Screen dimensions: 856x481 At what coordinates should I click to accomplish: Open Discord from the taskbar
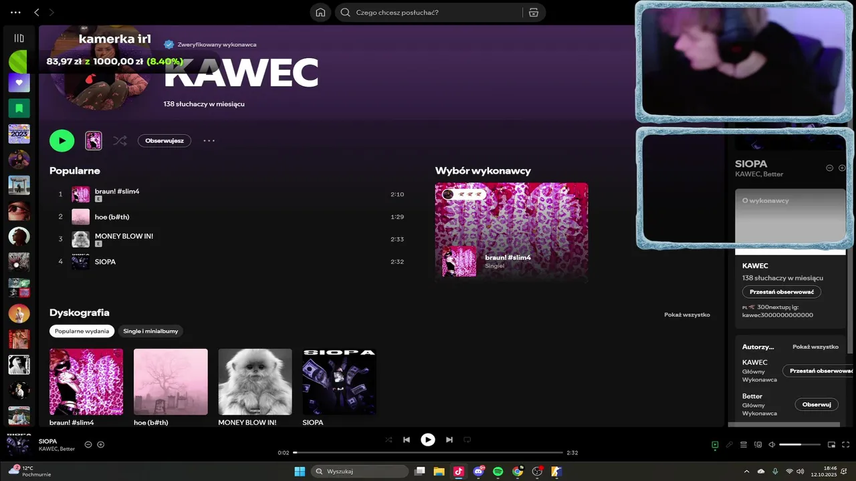[x=478, y=472]
